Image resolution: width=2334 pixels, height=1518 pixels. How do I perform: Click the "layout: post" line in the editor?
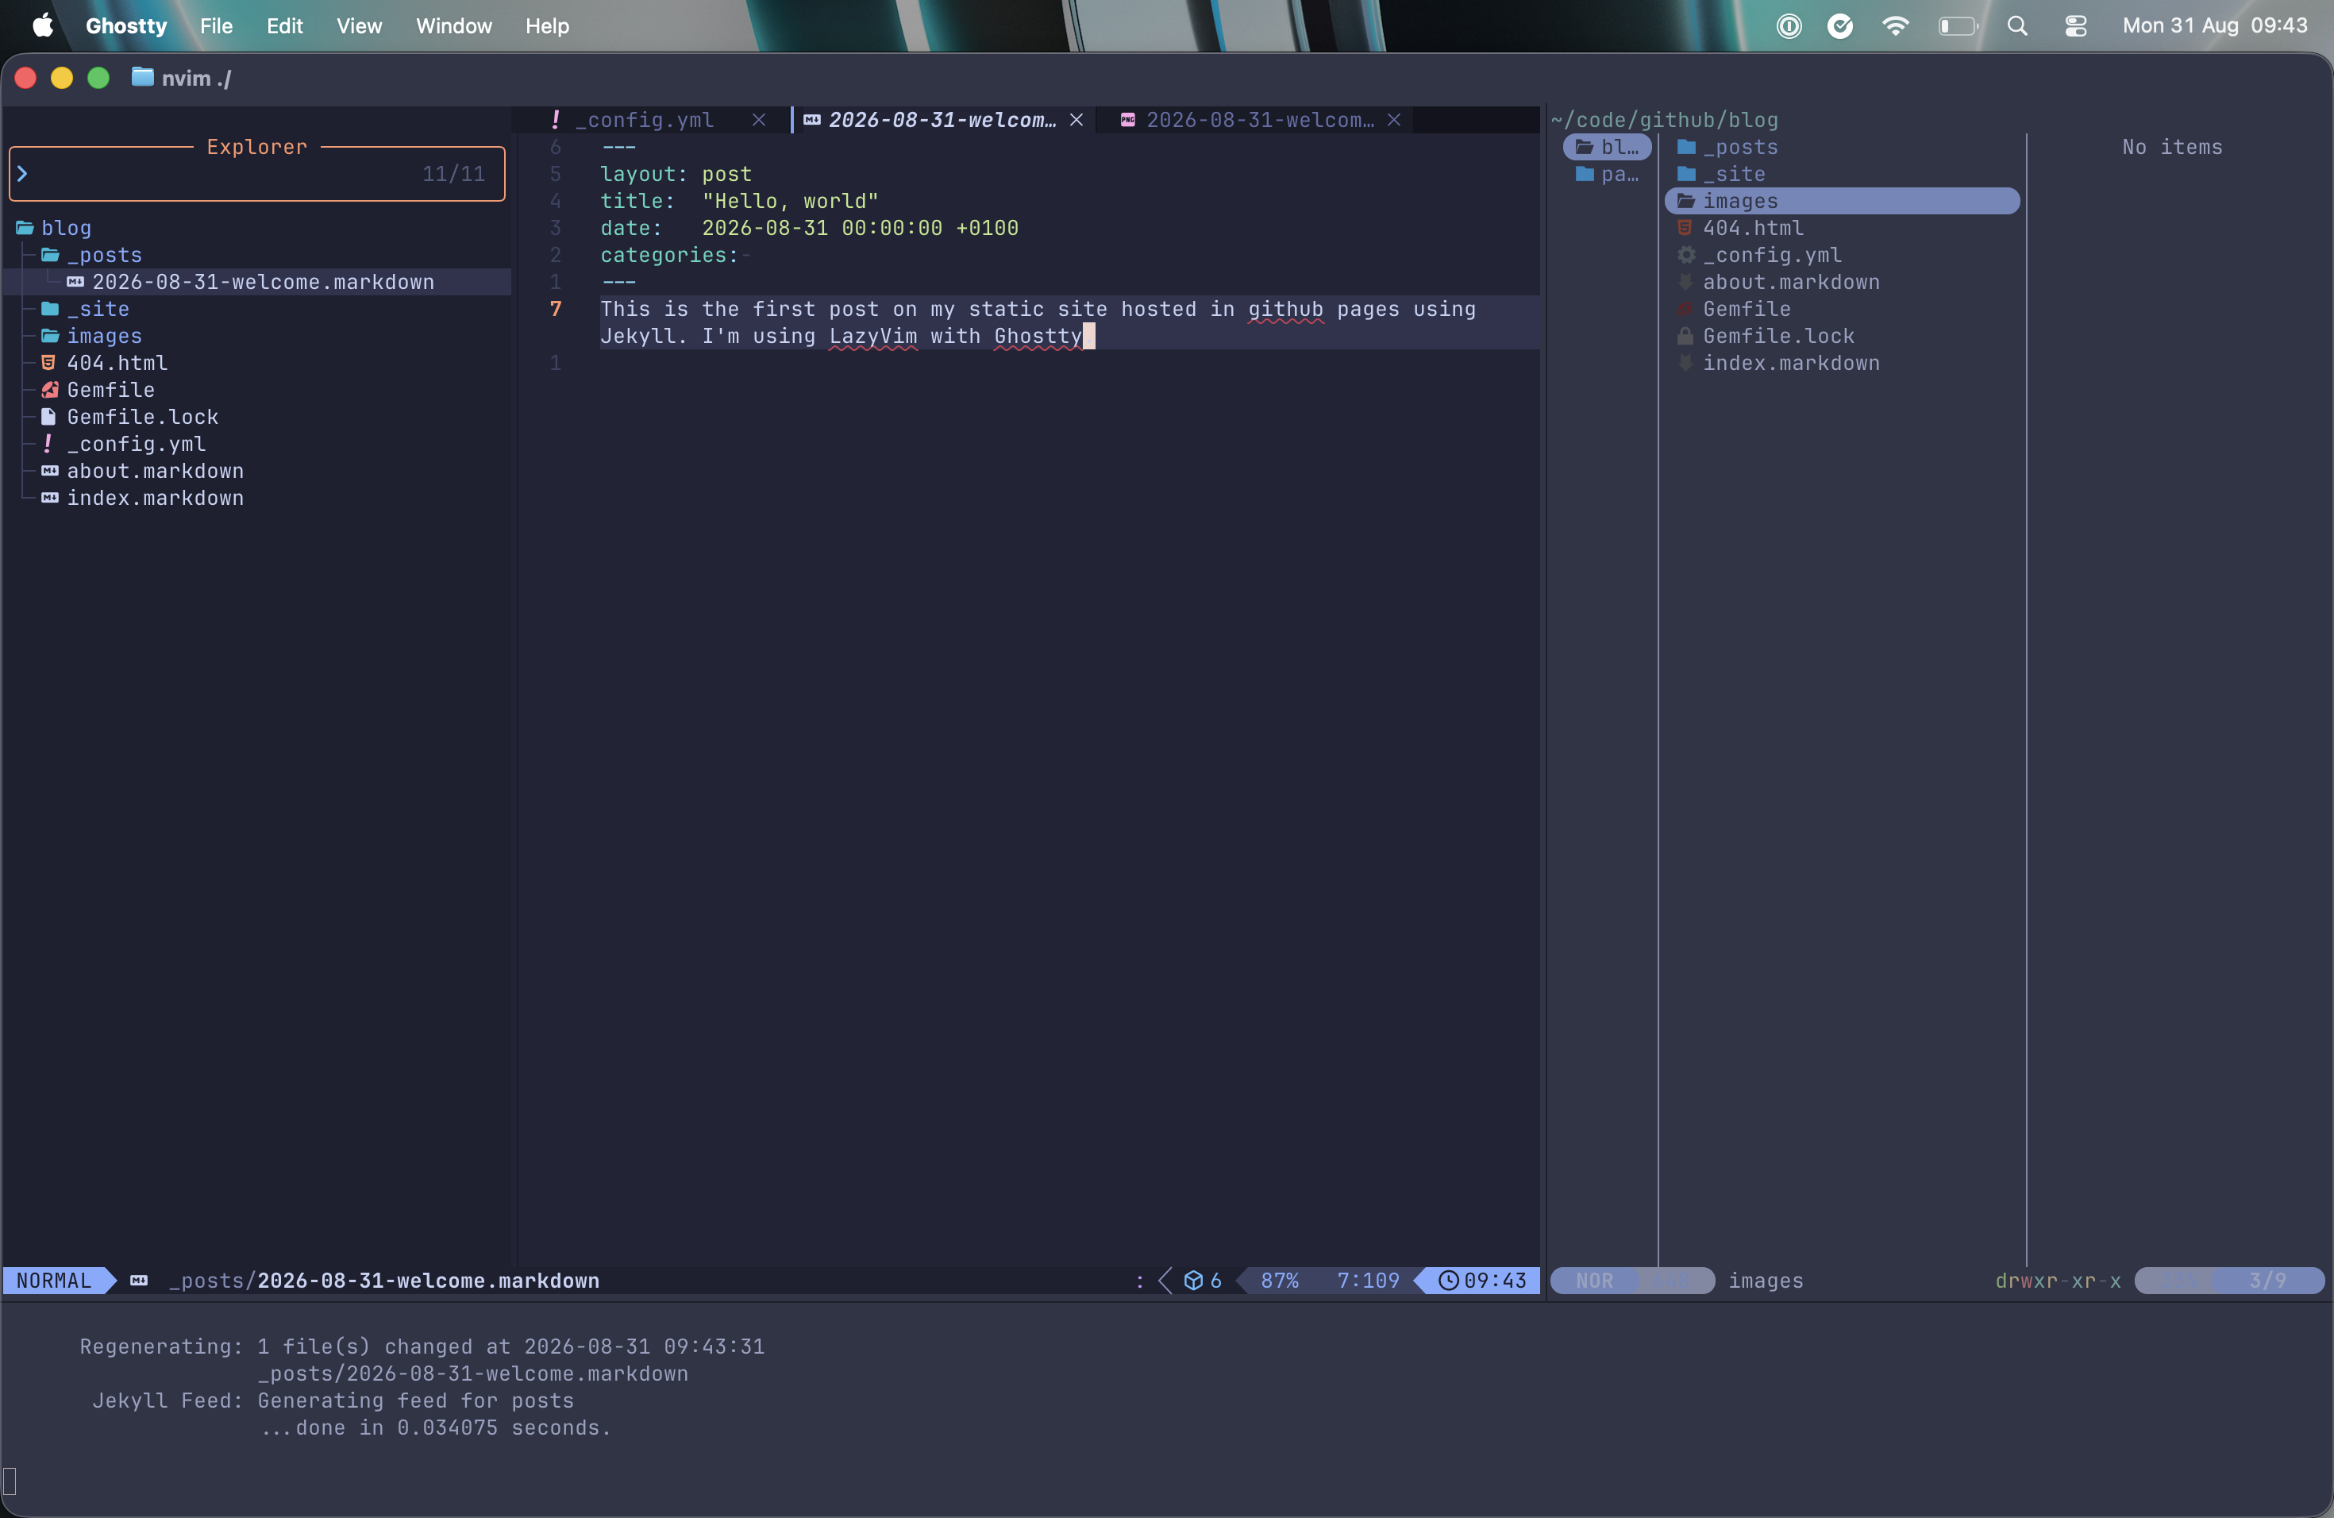click(x=676, y=175)
